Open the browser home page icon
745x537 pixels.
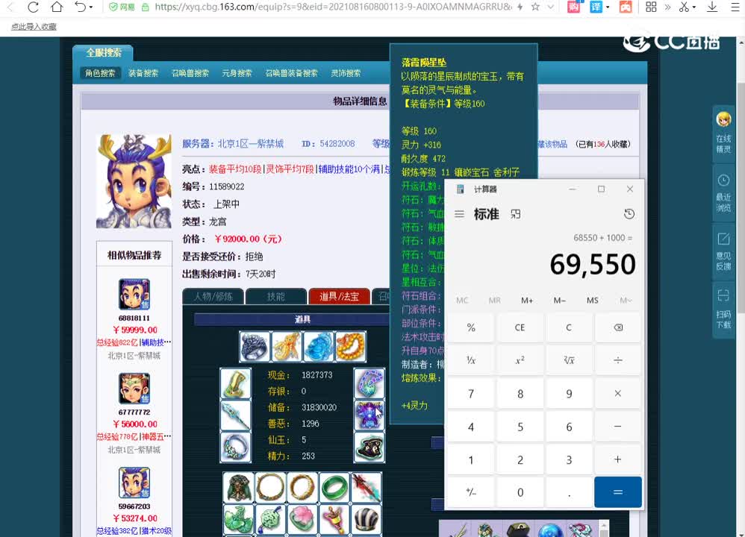pyautogui.click(x=57, y=7)
